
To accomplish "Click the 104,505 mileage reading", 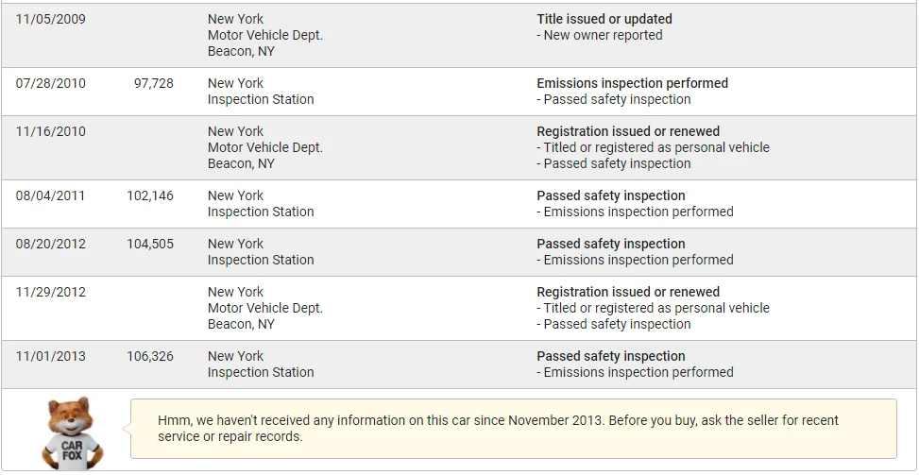I will (x=150, y=244).
